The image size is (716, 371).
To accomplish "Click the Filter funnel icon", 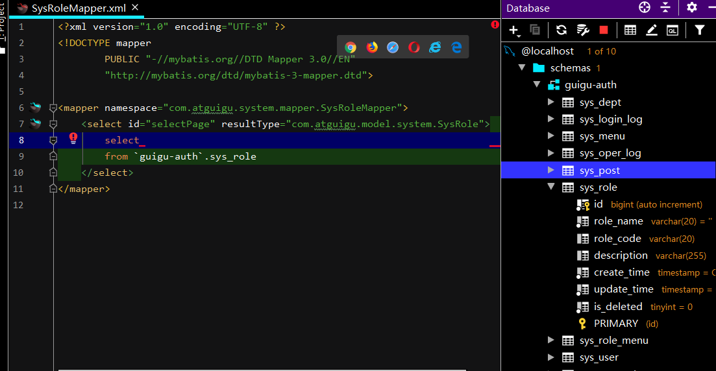I will pos(700,30).
